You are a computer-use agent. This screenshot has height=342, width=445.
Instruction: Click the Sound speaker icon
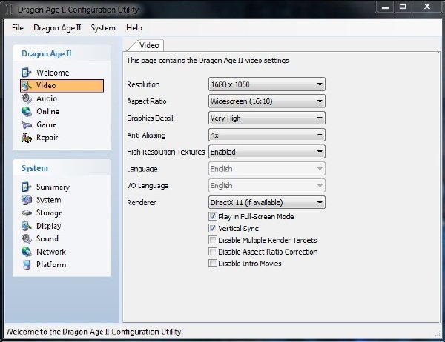[27, 239]
